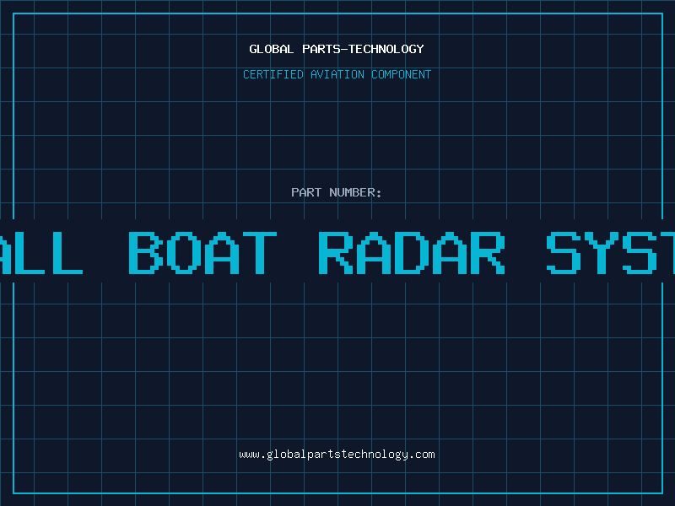The height and width of the screenshot is (506, 675).
Task: Open the www.globalpartstechnology.com link
Action: pyautogui.click(x=337, y=455)
